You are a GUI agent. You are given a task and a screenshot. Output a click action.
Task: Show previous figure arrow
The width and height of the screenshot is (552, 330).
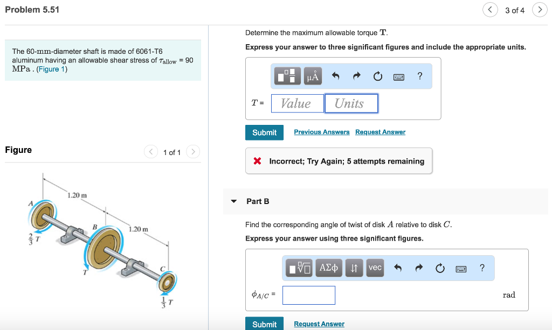(151, 152)
